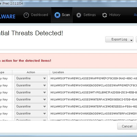Open the Quarantine dropdown for the WOW6432NODE INTERFACE row
Image resolution: width=137 pixels, height=137 pixels.
tap(31, 114)
